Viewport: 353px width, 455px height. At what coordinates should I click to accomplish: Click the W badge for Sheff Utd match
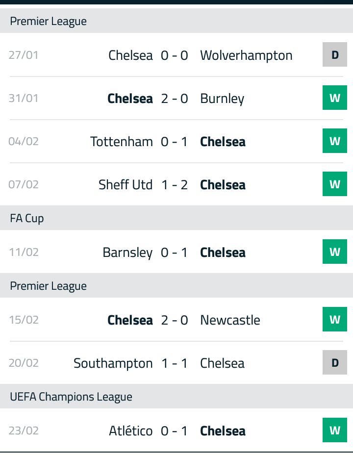pyautogui.click(x=335, y=184)
